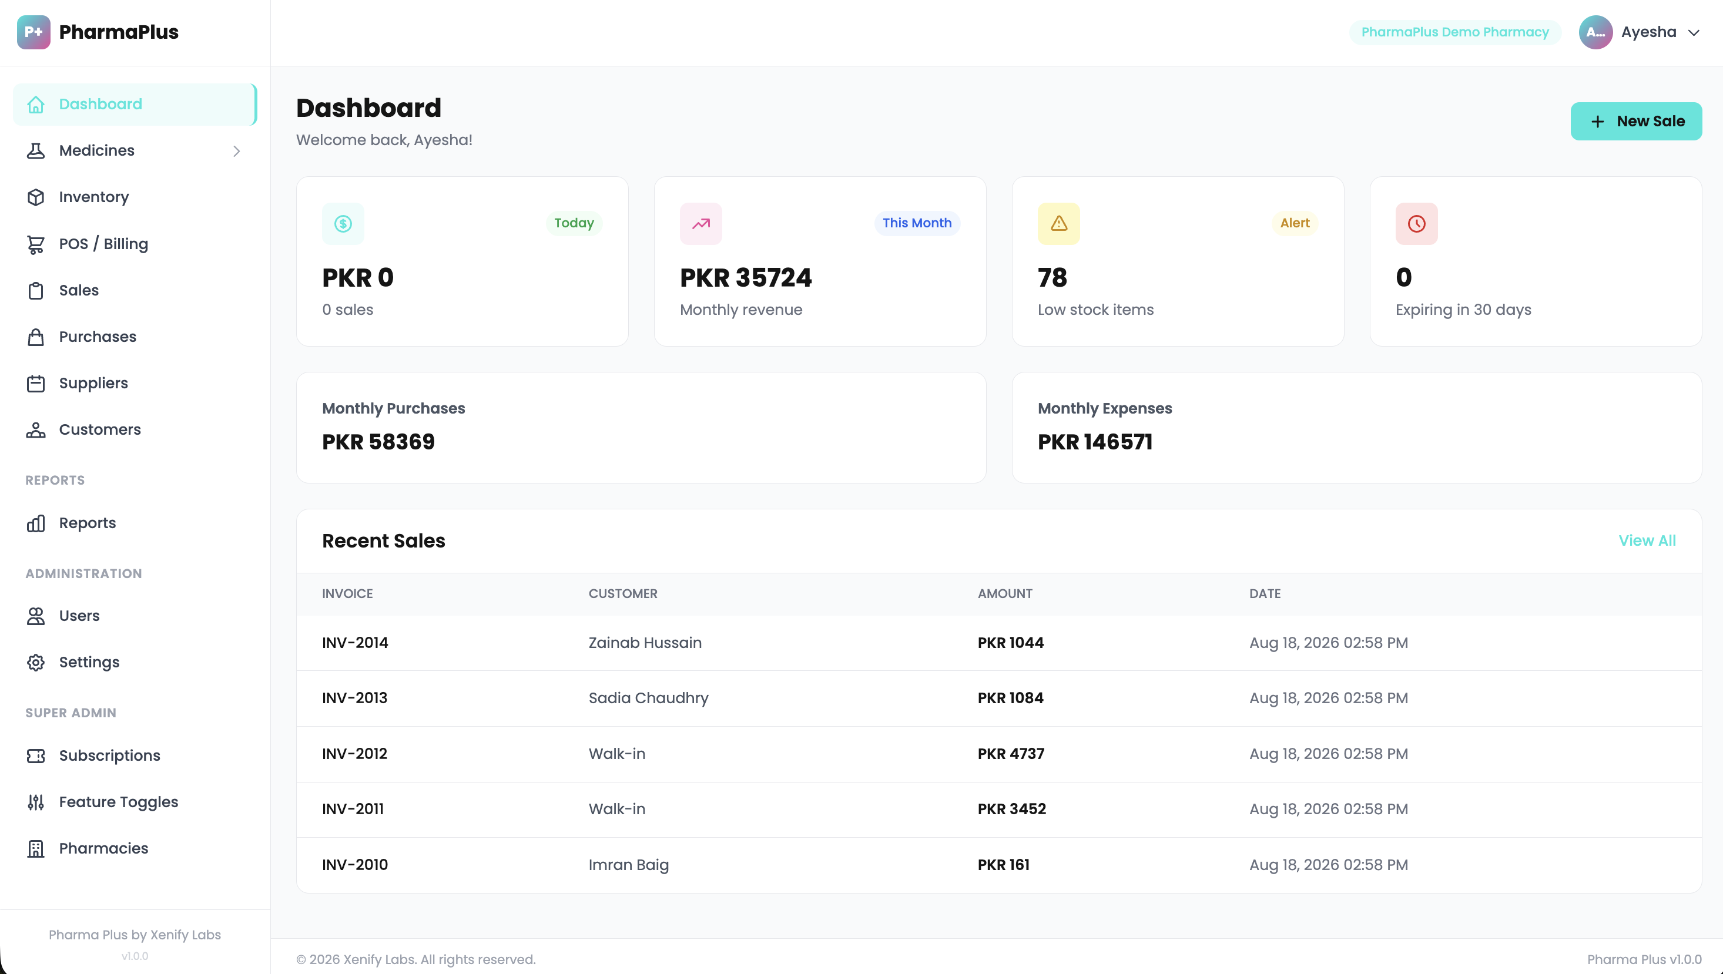This screenshot has width=1723, height=974.
Task: Click the PharmaPlus P+ logo icon
Action: [x=33, y=32]
